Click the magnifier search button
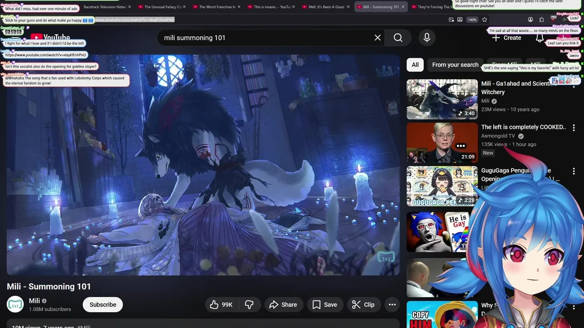This screenshot has height=328, width=584. point(398,38)
